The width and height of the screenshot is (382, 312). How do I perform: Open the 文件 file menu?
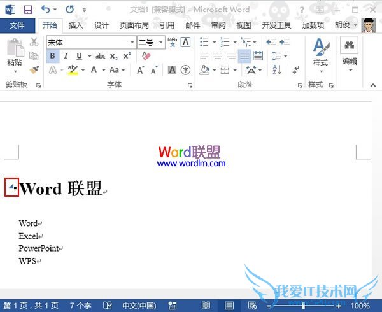pos(17,25)
